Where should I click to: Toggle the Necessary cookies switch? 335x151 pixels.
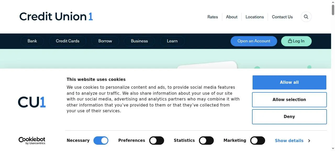[x=101, y=141]
